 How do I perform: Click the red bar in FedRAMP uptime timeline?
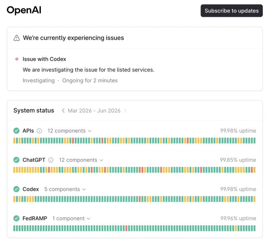(x=126, y=228)
